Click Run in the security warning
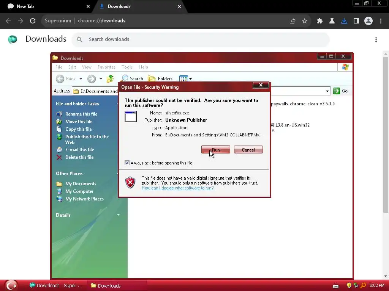389x291 pixels. (216, 150)
